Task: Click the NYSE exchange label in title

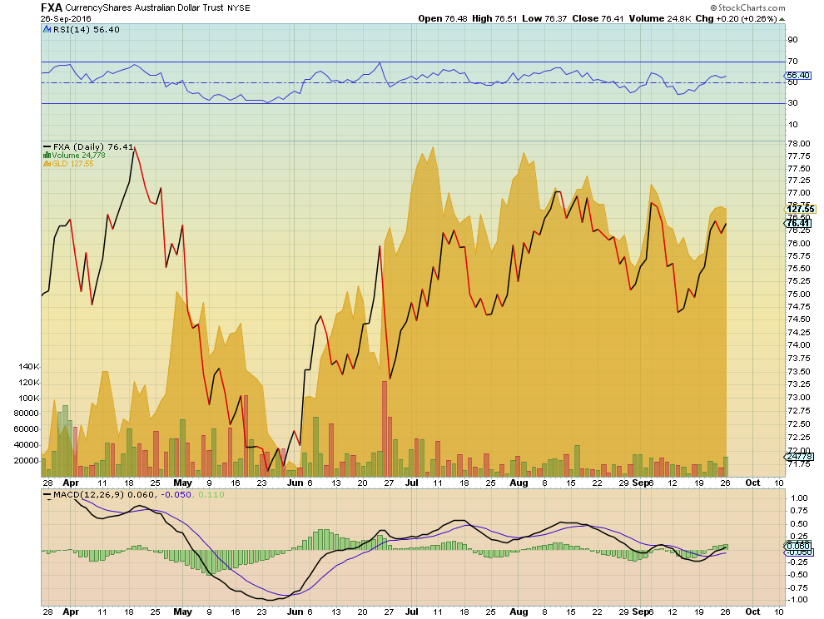Action: (x=239, y=7)
